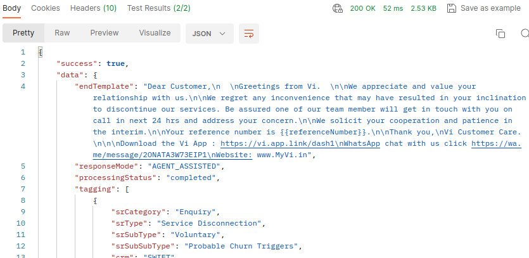The image size is (529, 258).
Task: Select the Pretty view mode
Action: click(x=23, y=33)
